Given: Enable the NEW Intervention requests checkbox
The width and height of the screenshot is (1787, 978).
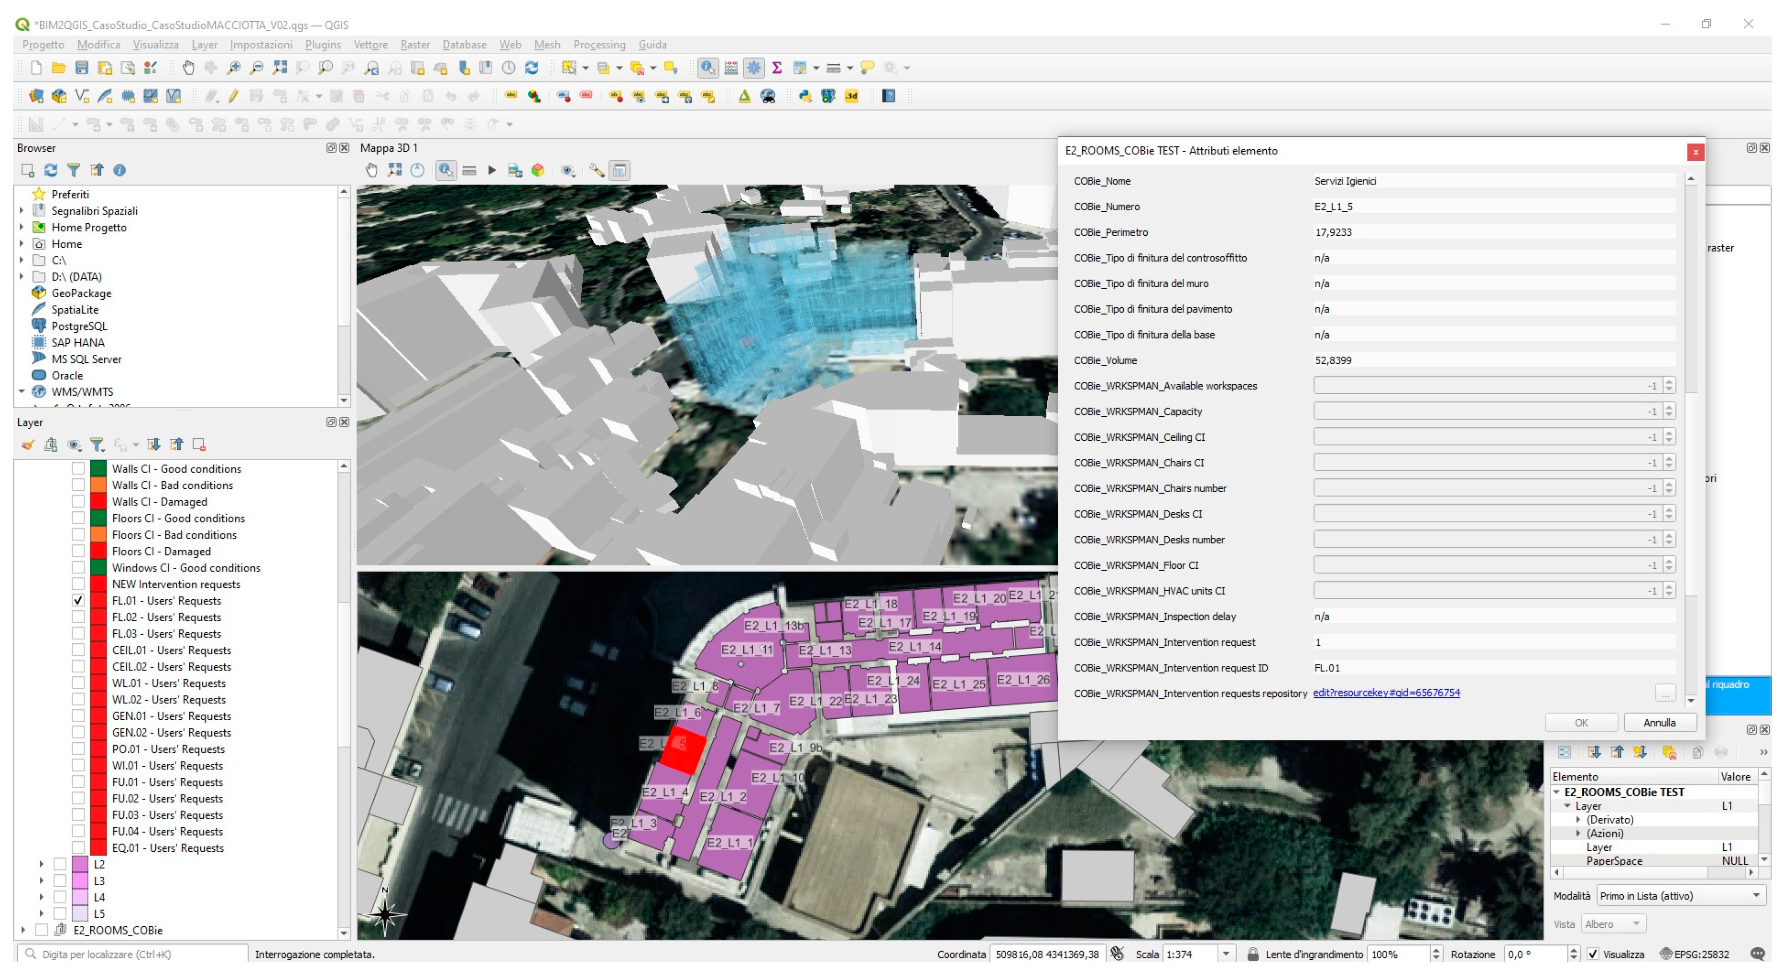Looking at the screenshot, I should click(x=78, y=584).
